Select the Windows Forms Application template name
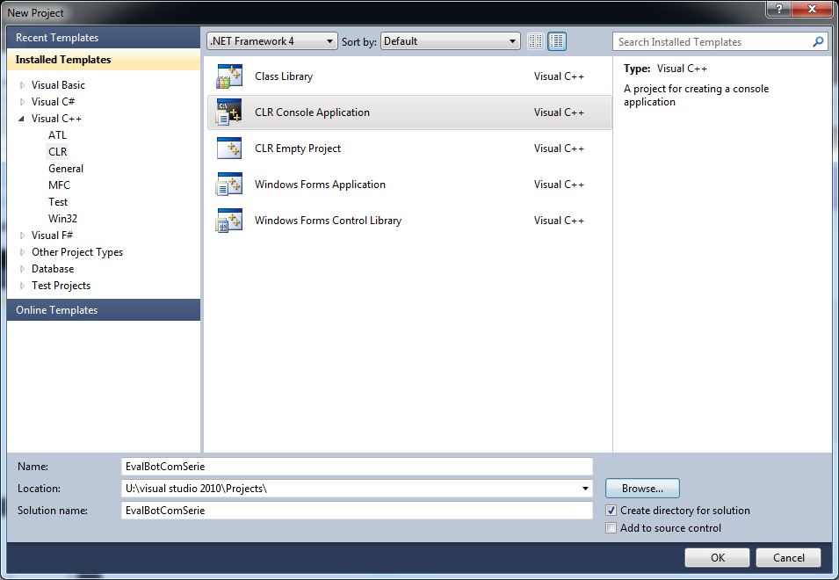 [x=320, y=184]
